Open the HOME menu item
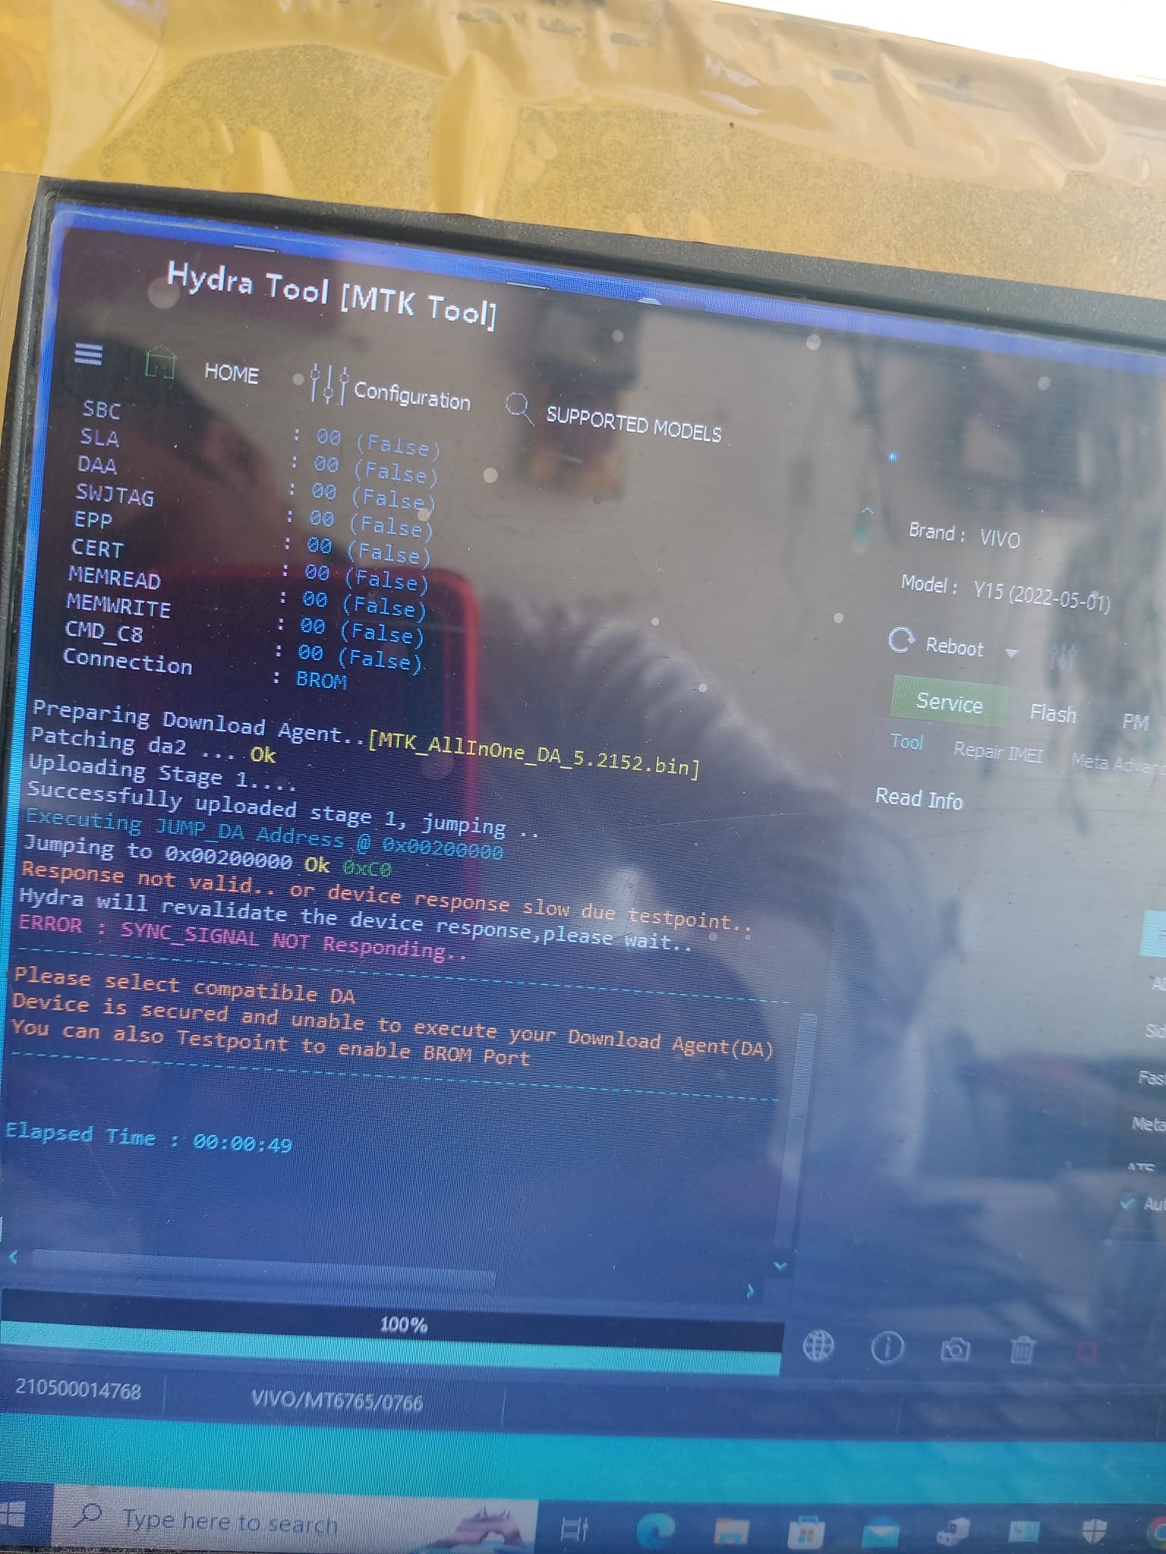The height and width of the screenshot is (1554, 1166). click(232, 373)
